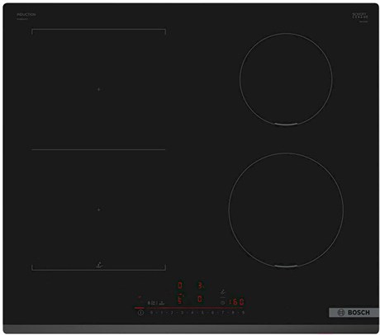Set power level 9 on the slider scale
This screenshot has height=335, width=380.
pos(243,313)
